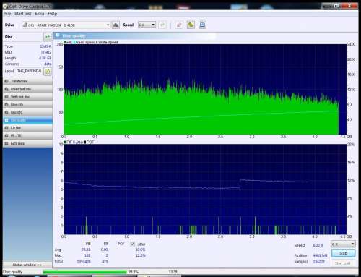
Task: Open the Extra menu
Action: pos(40,14)
